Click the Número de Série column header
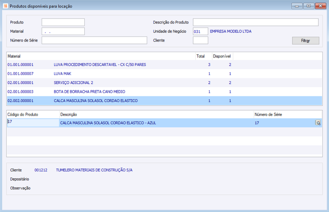This screenshot has height=212, width=329. (288, 115)
